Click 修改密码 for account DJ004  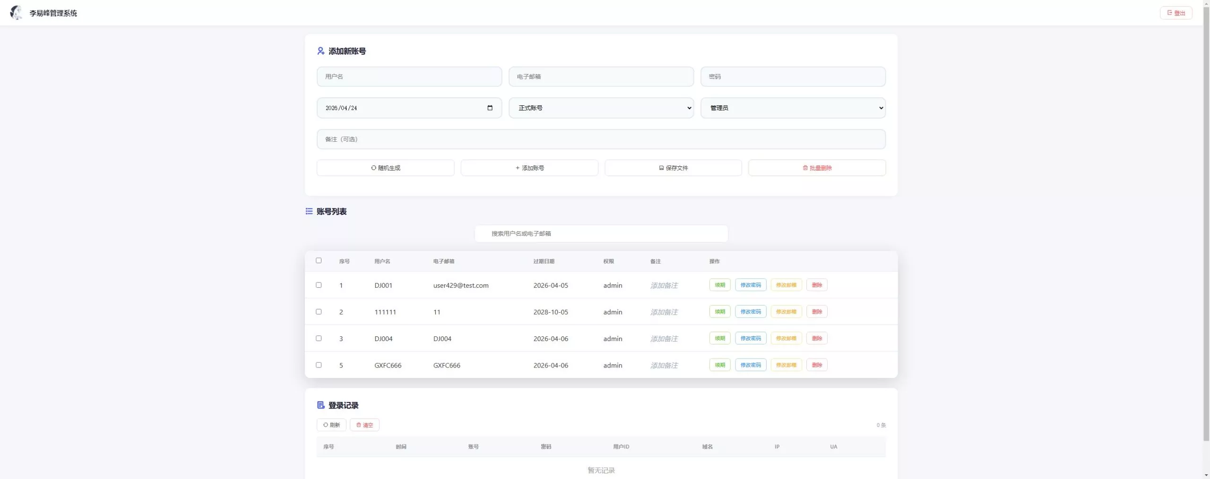tap(750, 338)
